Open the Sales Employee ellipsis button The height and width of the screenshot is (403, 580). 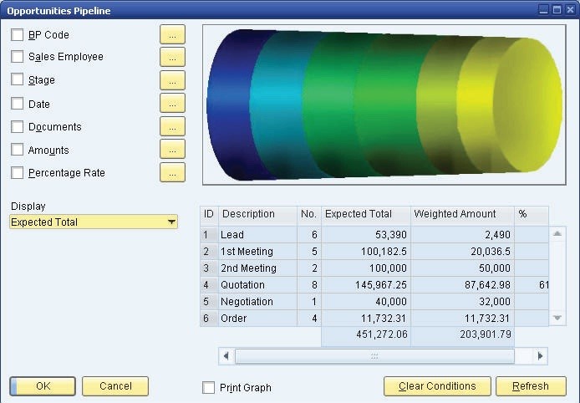172,57
